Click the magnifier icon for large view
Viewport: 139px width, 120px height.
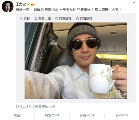click(36, 19)
